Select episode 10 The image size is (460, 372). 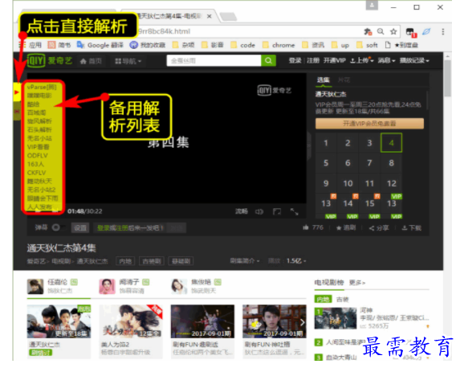(348, 183)
